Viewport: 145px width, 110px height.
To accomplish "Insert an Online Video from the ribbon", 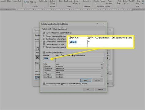I will (x=52, y=2).
